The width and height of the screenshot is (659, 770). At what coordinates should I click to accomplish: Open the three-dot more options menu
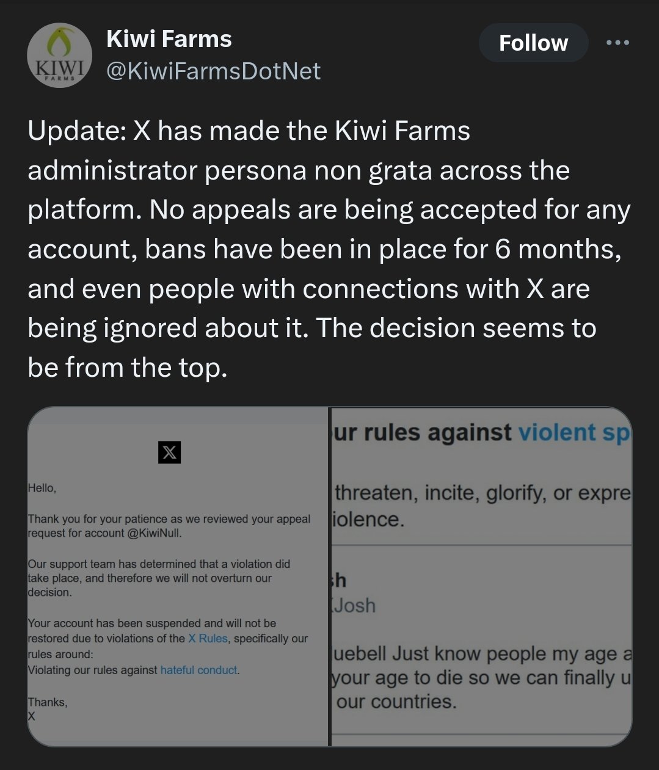[617, 43]
